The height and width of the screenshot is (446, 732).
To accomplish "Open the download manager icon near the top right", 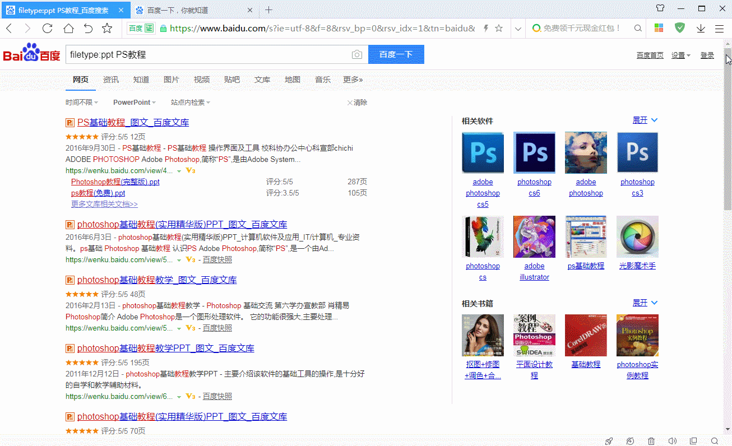I will coord(700,27).
